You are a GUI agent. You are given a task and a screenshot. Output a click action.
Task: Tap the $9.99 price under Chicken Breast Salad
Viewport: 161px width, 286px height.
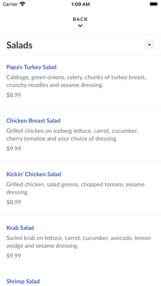point(14,148)
